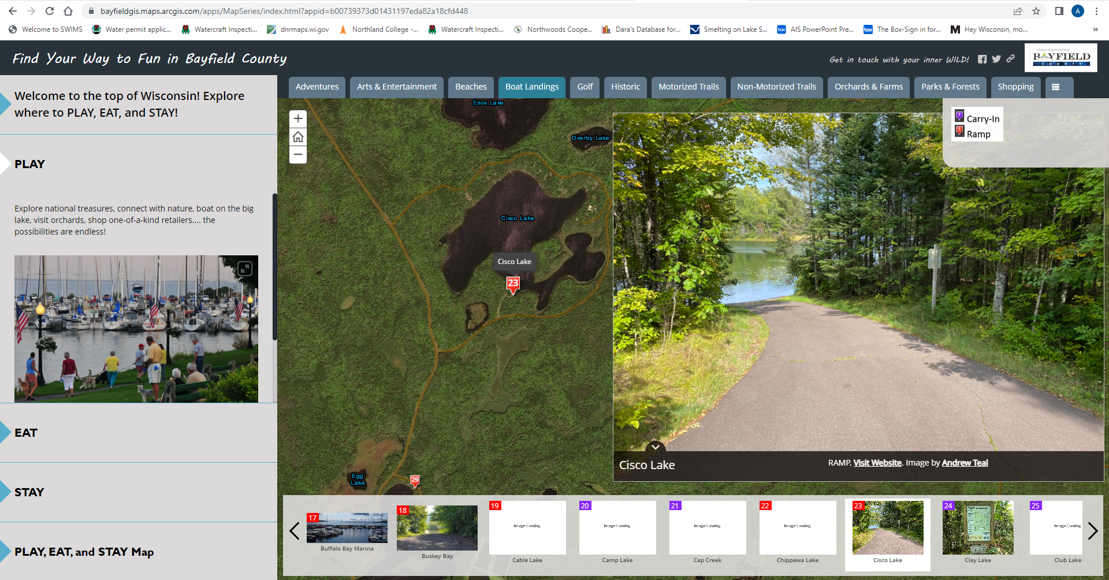Follow the Visit Website link
This screenshot has width=1109, height=580.
click(877, 463)
